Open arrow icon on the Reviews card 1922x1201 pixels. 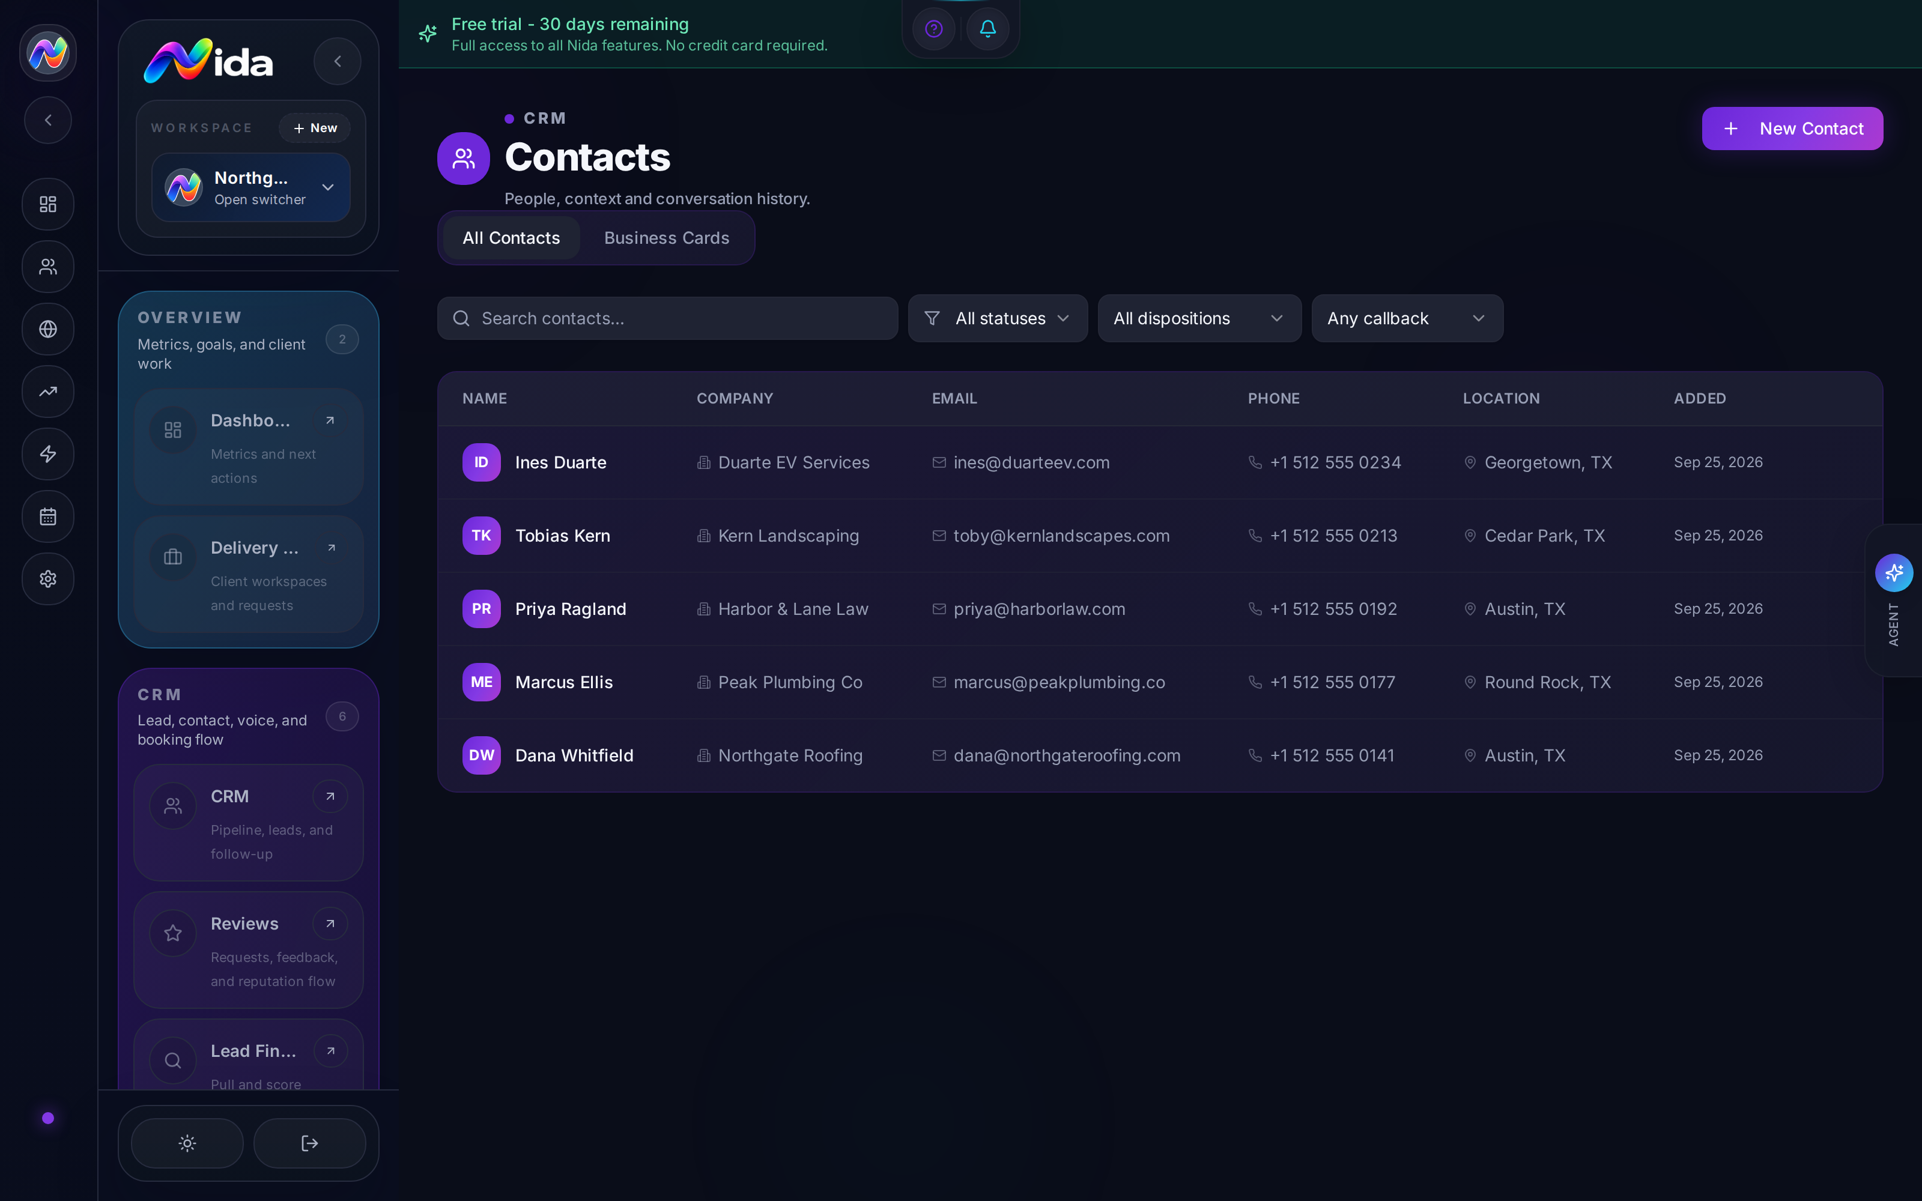click(330, 924)
